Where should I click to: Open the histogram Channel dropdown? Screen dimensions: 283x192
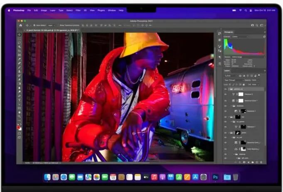[240, 37]
